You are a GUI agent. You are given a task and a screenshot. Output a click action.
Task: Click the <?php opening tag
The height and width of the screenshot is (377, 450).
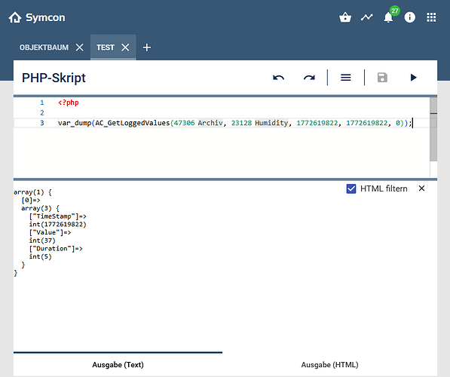(69, 103)
